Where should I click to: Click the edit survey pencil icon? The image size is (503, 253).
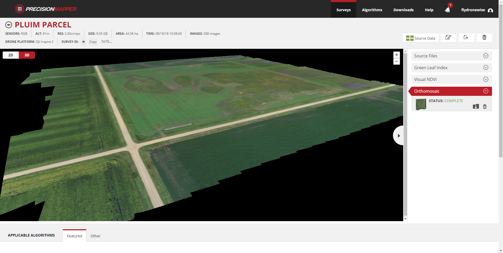pyautogui.click(x=448, y=38)
